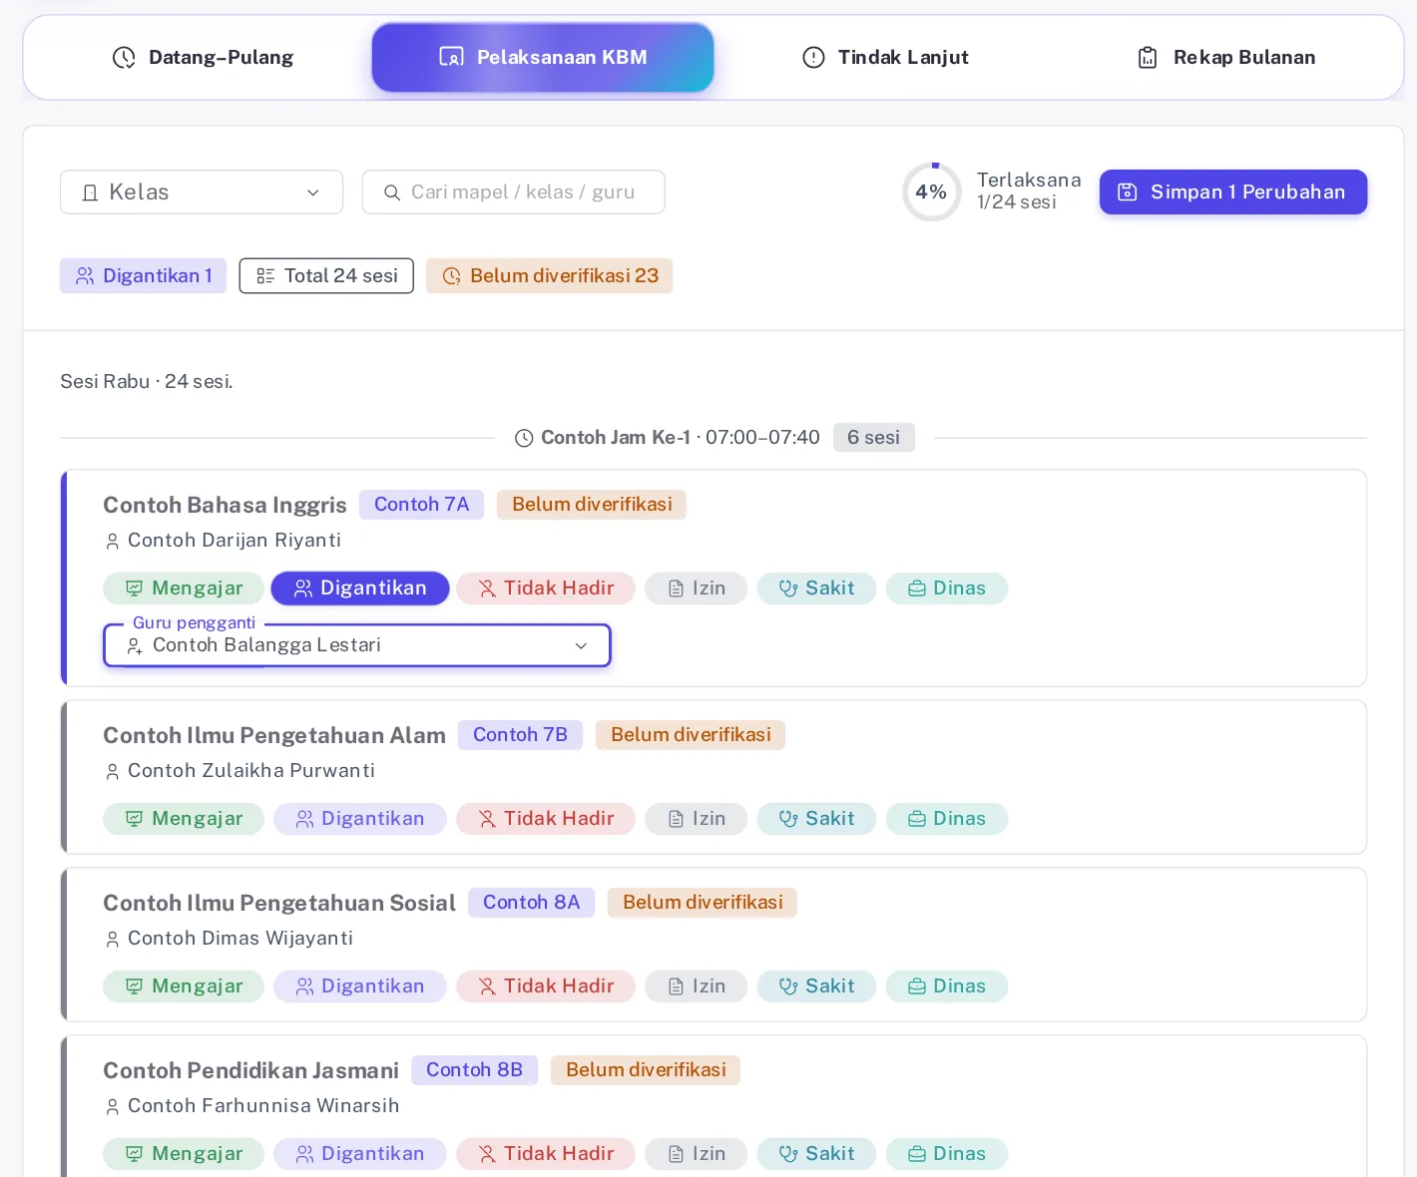Click the chevron arrow in Guru pengganti field
The width and height of the screenshot is (1417, 1177).
pyautogui.click(x=581, y=646)
